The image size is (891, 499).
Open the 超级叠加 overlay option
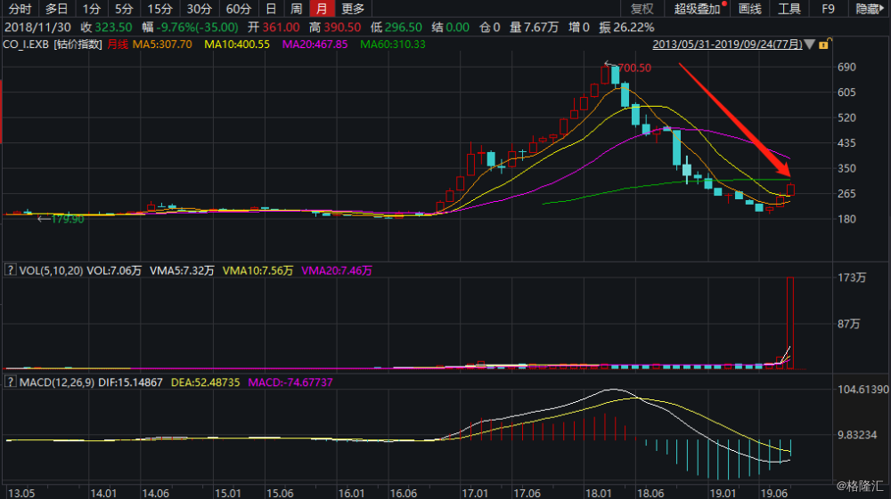[x=696, y=9]
